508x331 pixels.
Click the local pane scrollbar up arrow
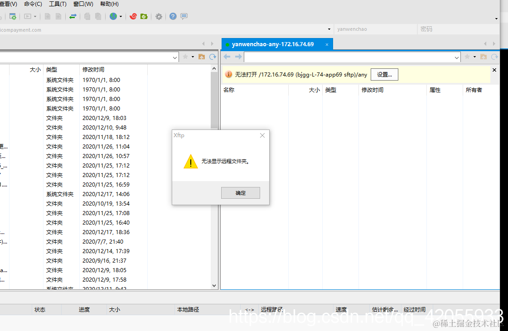coord(214,69)
